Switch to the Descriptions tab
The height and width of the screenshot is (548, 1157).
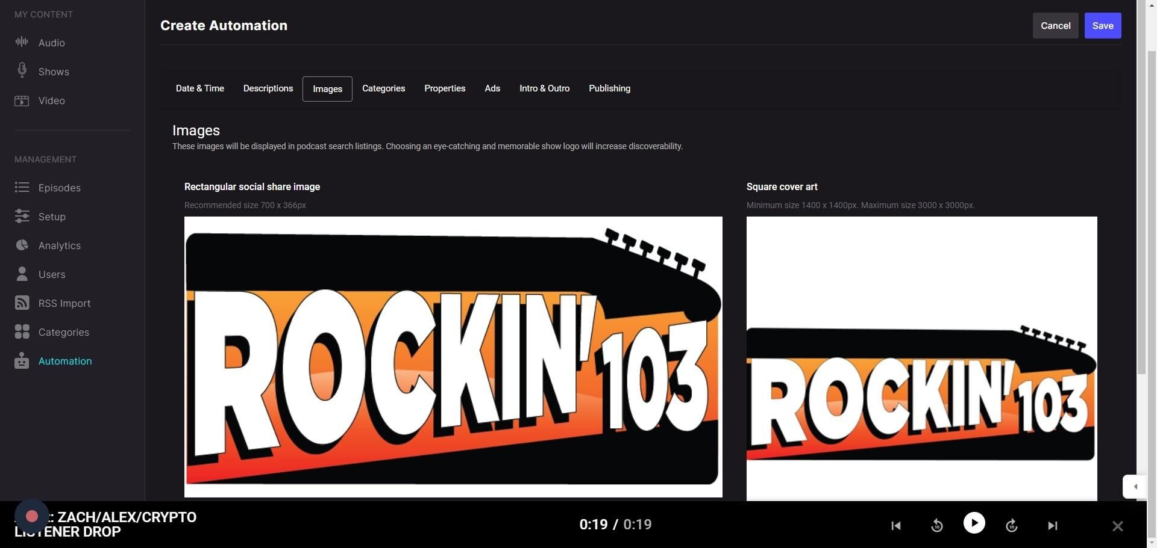268,88
